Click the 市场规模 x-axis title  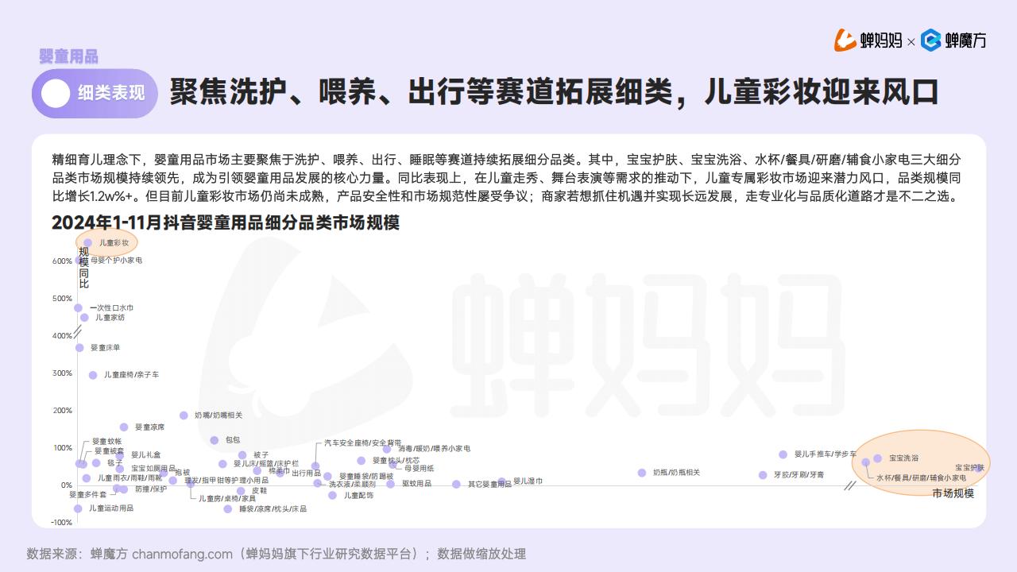pos(953,493)
